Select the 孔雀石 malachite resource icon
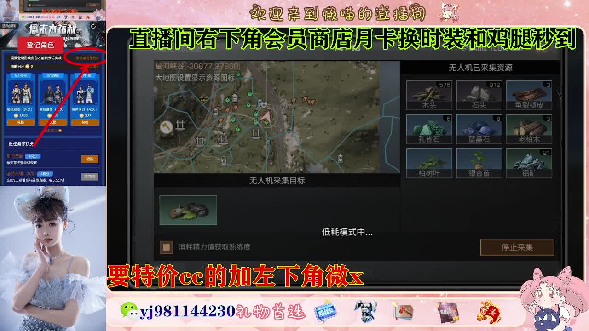This screenshot has width=589, height=331. click(428, 129)
